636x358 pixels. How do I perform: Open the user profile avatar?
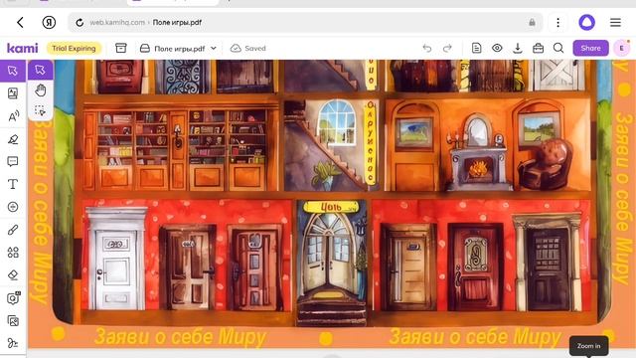pyautogui.click(x=622, y=49)
